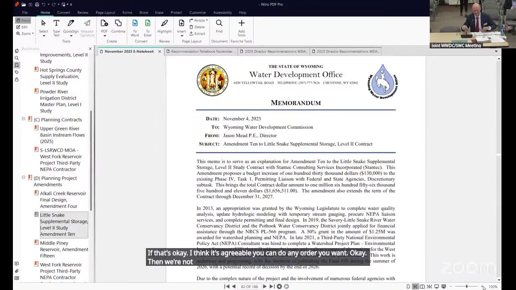Switch to Edit mode
The image size is (516, 290).
(x=23, y=27)
